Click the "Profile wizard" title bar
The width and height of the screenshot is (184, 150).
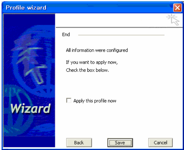pos(87,8)
